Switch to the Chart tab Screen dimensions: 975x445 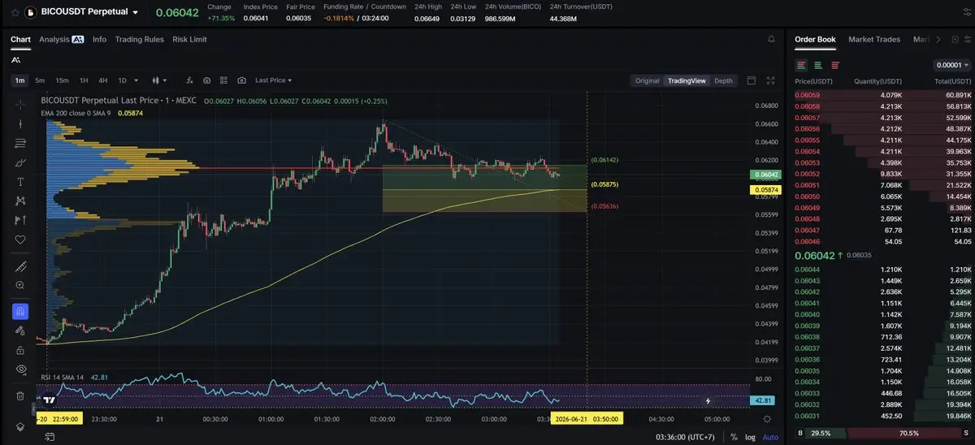[x=20, y=39]
